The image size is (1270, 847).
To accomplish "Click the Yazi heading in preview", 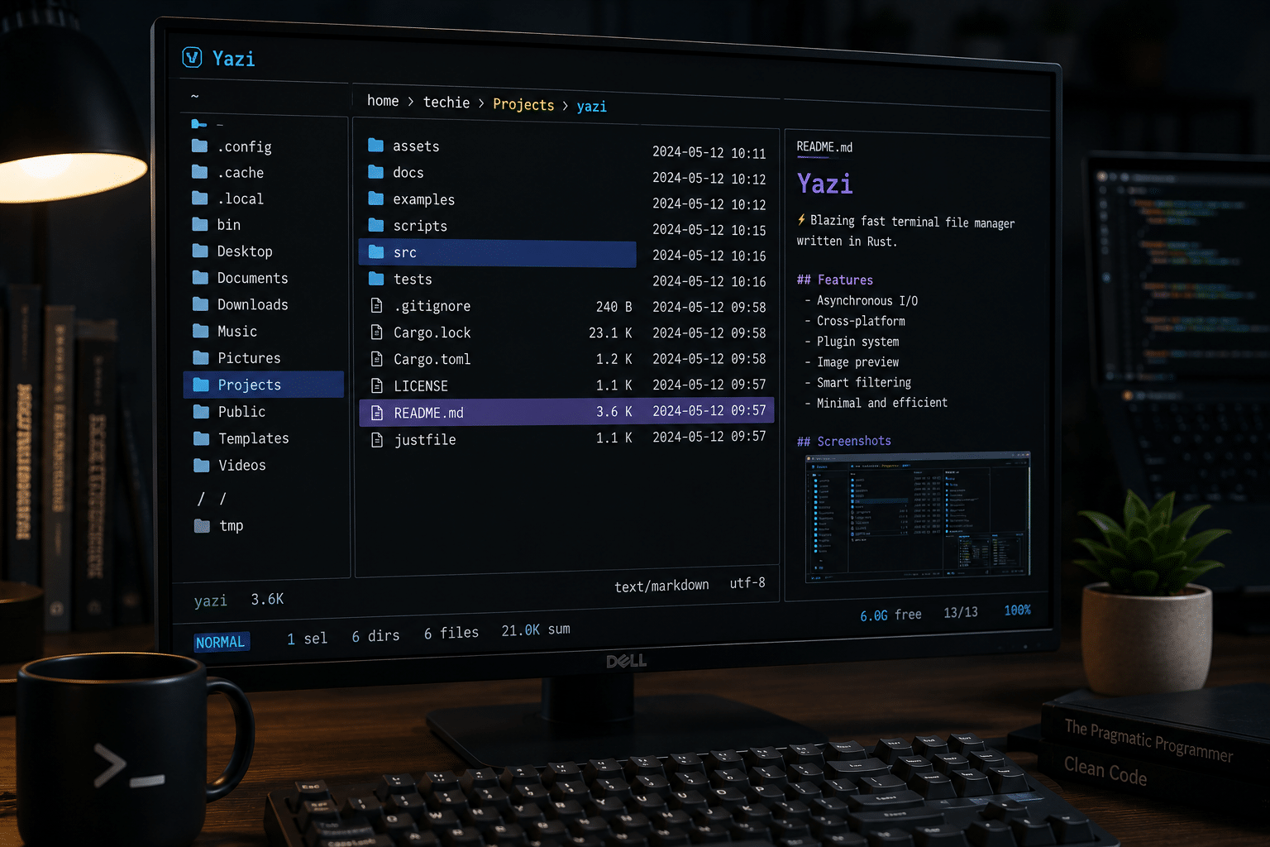I will (x=824, y=183).
